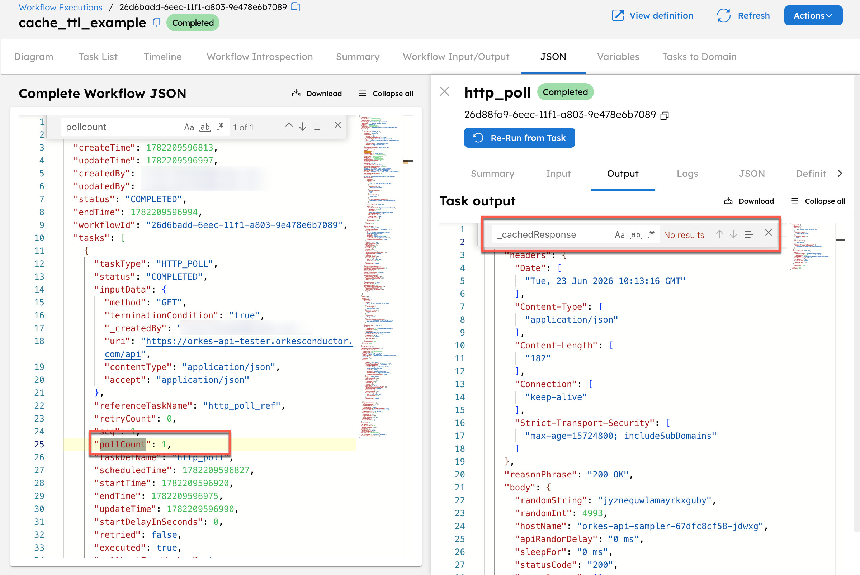Collapse all in Complete Workflow JSON
Screen dimensions: 860x575
386,94
